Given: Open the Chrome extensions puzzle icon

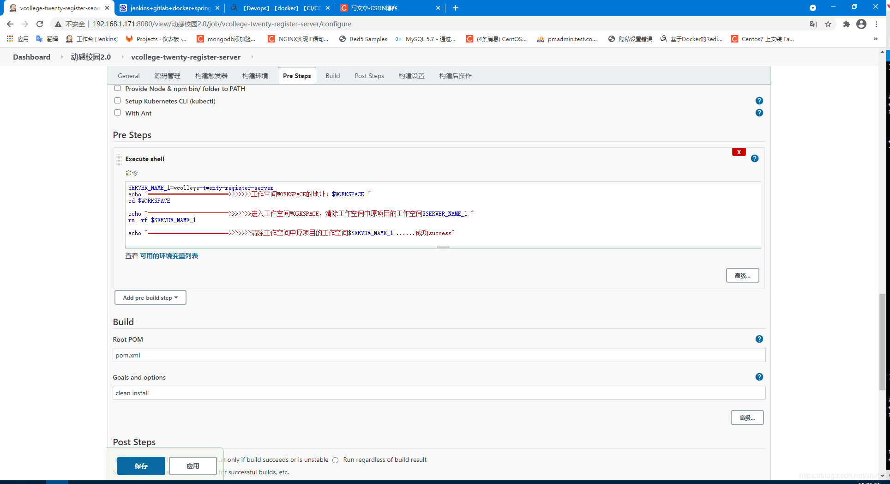Looking at the screenshot, I should point(846,24).
